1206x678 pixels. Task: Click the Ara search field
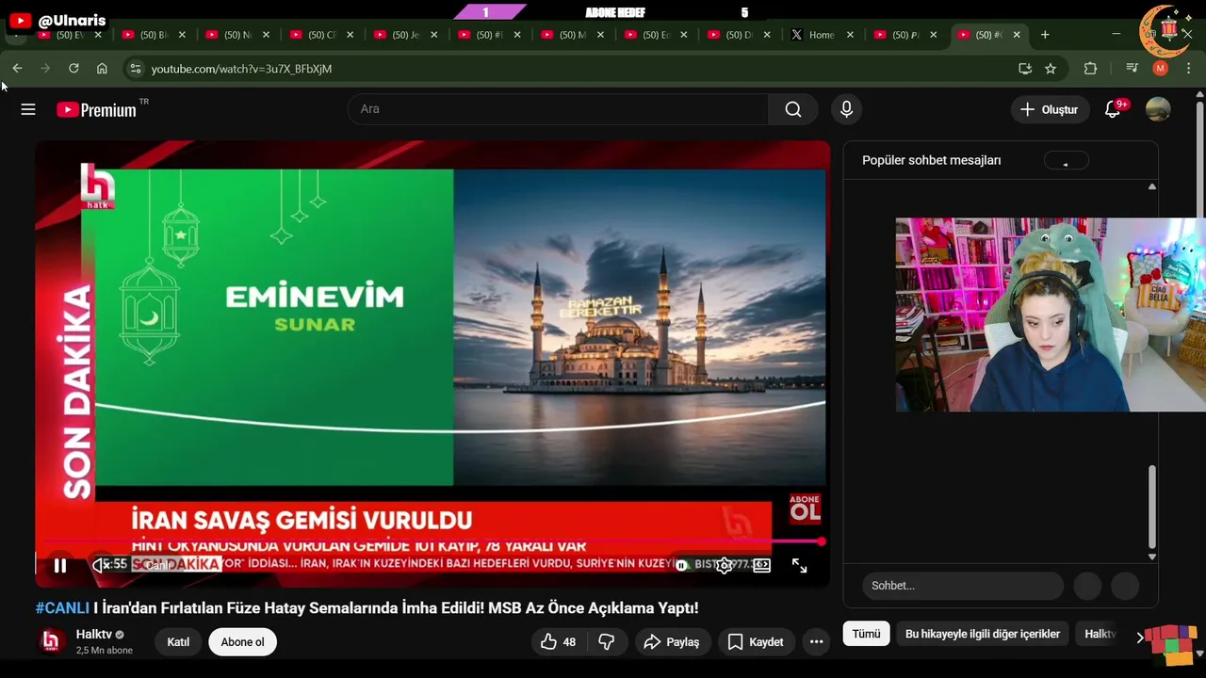[x=558, y=109]
